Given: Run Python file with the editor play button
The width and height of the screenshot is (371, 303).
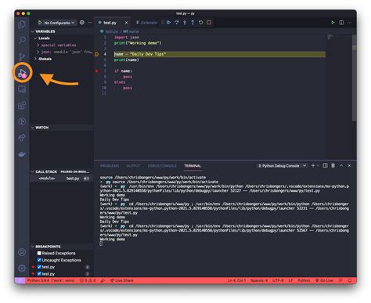Looking at the screenshot, I should (333, 23).
